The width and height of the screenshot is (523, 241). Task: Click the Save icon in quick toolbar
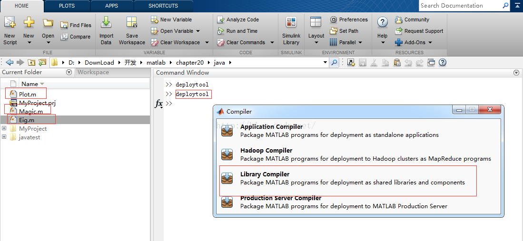(x=362, y=62)
